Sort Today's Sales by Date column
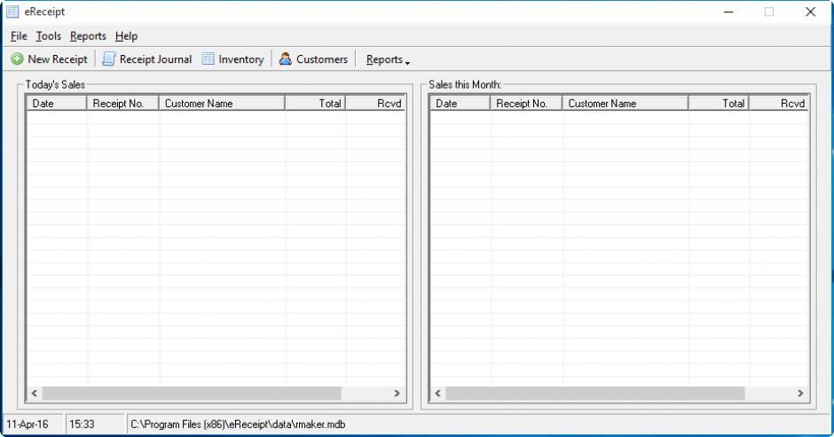Image resolution: width=834 pixels, height=437 pixels. [x=57, y=103]
